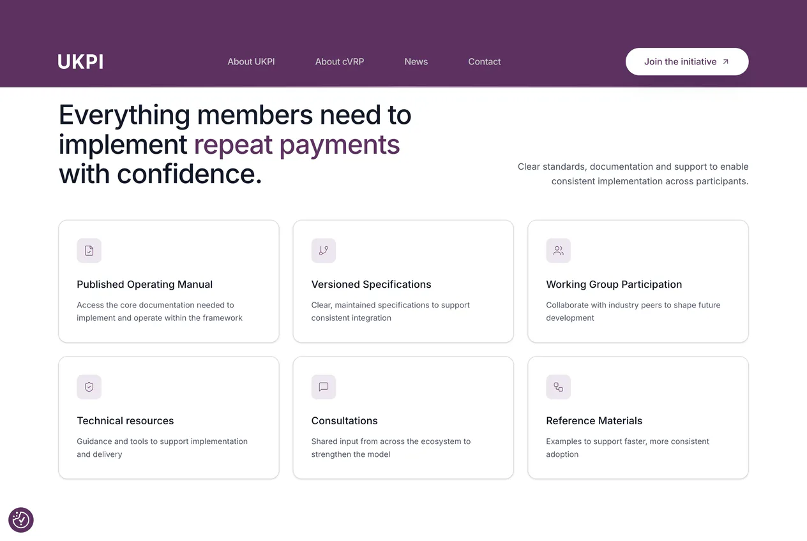
Task: Click the document-check icon for Published Operating Manual
Action: 89,251
